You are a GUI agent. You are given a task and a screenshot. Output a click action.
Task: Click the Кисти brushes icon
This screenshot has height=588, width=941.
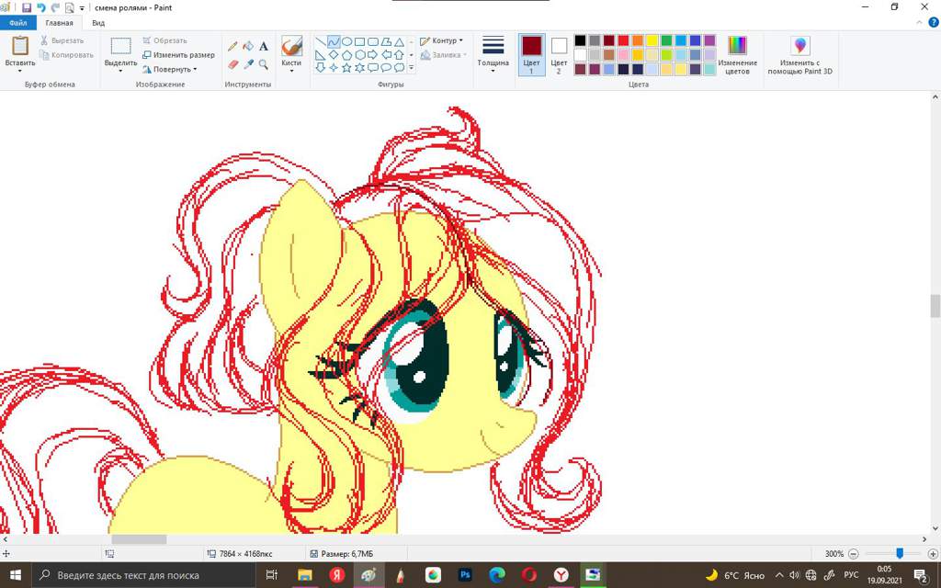coord(291,46)
